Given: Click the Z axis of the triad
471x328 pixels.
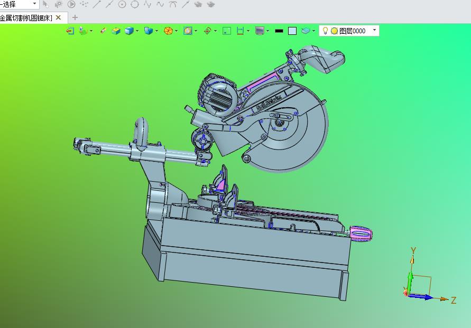Looking at the screenshot, I should tap(445, 299).
